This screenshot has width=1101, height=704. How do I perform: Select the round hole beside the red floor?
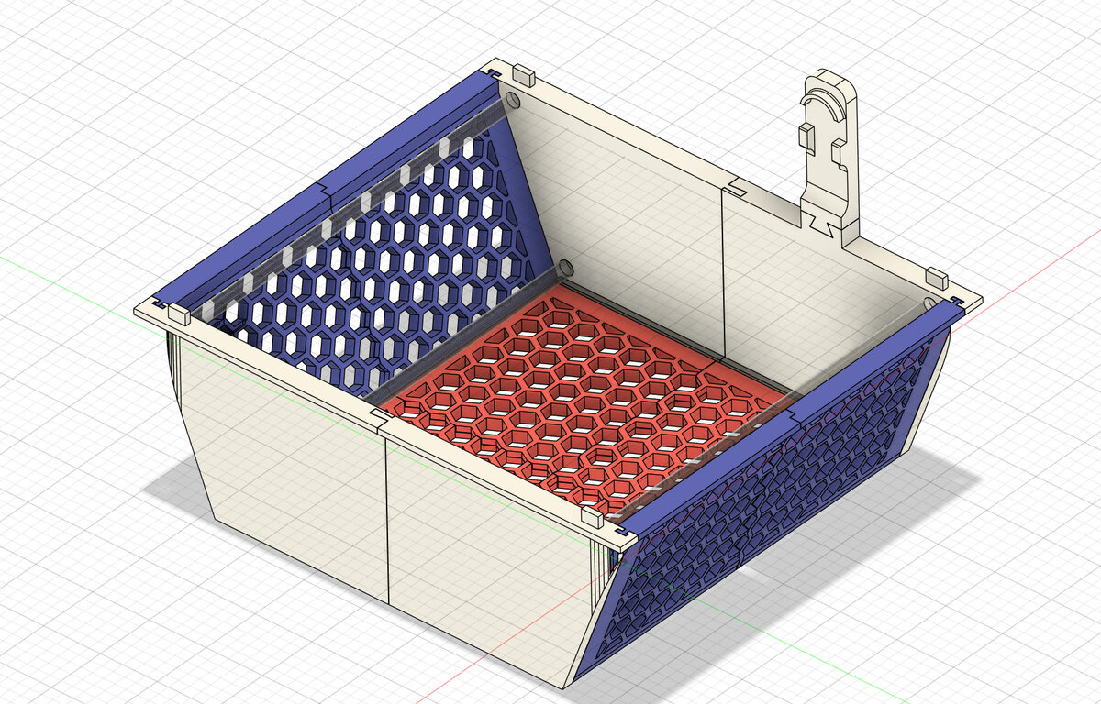coord(564,269)
